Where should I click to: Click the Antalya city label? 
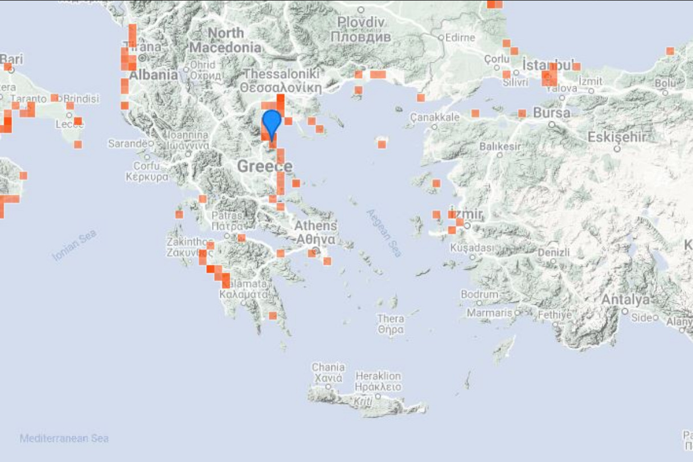coord(625,300)
